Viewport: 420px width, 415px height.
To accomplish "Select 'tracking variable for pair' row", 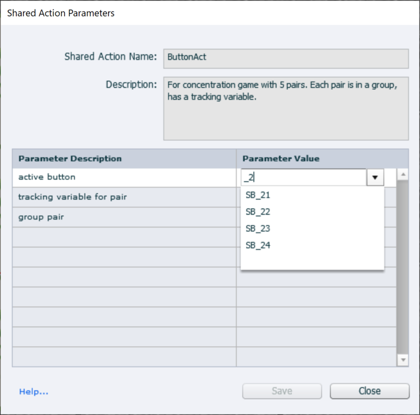I will (124, 197).
